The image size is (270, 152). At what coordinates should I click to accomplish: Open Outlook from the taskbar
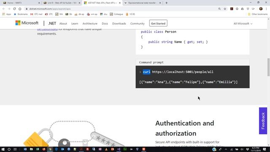62,149
